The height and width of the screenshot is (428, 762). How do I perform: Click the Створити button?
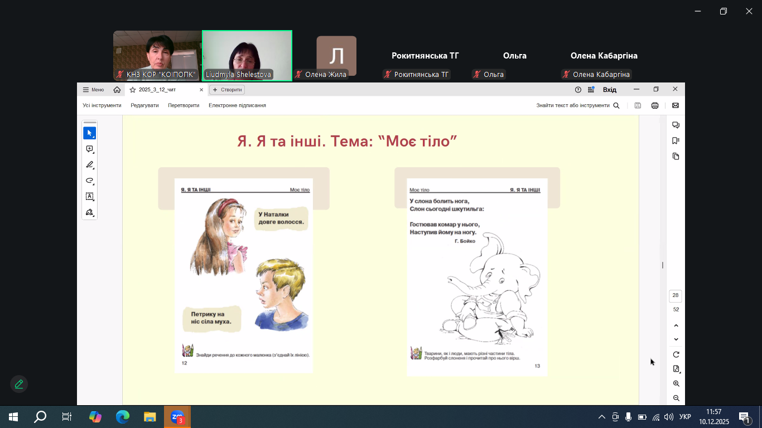point(227,90)
